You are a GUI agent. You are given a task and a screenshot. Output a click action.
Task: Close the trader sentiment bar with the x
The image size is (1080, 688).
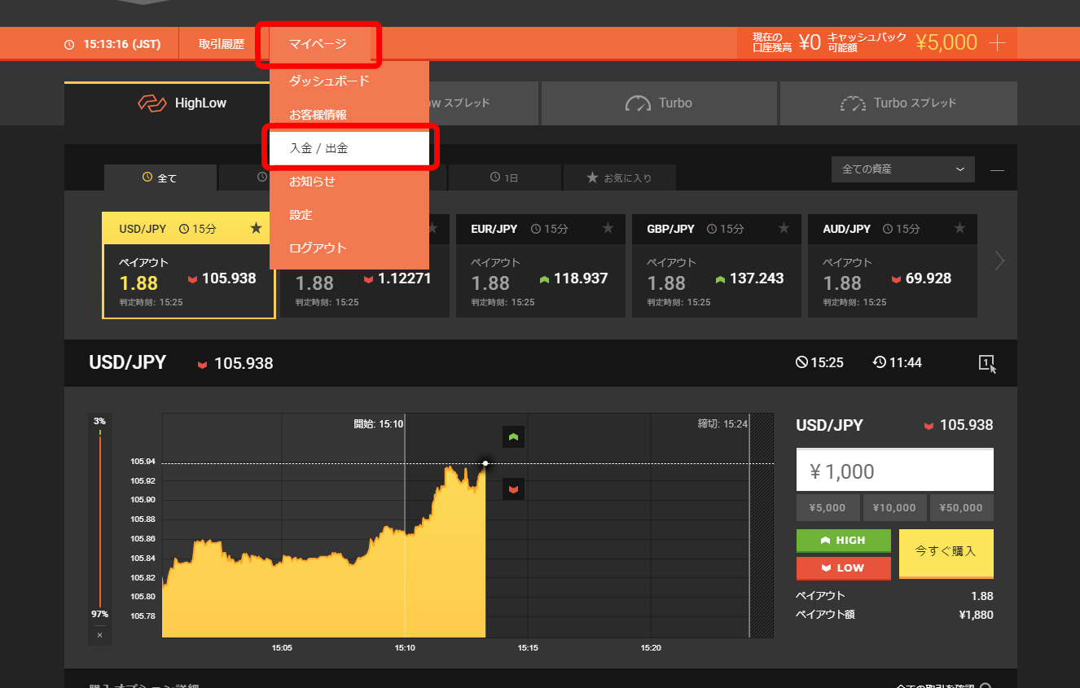coord(99,635)
